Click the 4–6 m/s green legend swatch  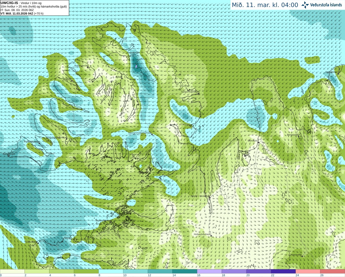coord(62,271)
